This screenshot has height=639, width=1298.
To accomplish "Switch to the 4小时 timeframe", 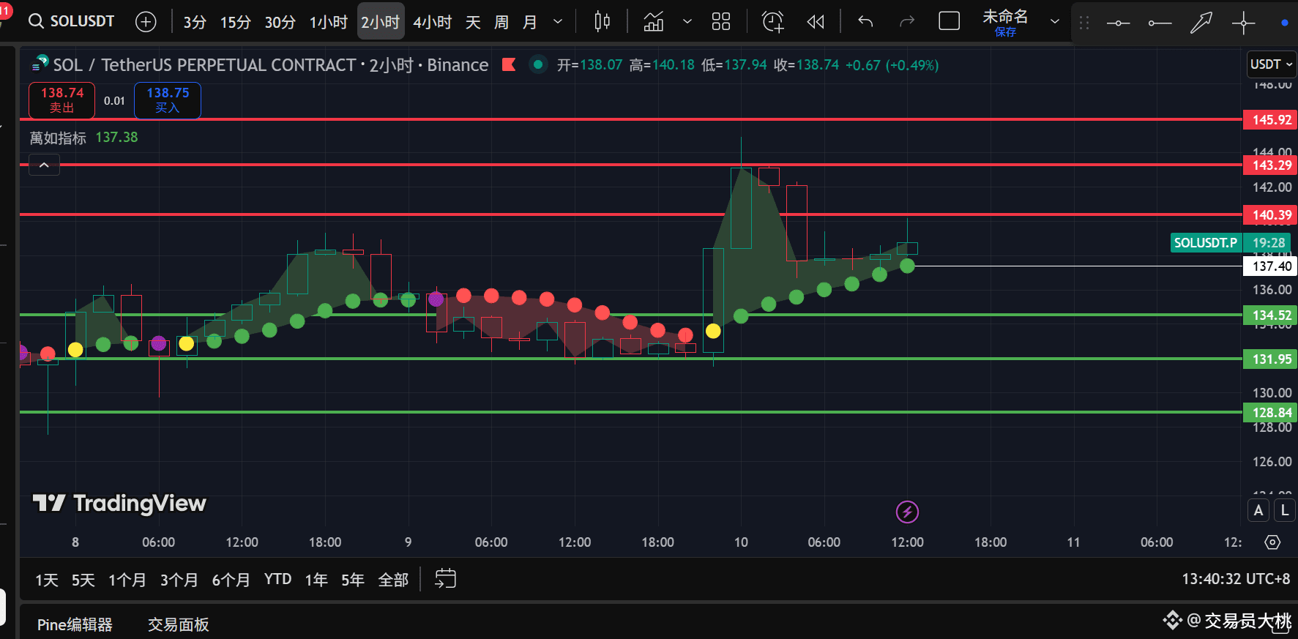I will [x=432, y=22].
